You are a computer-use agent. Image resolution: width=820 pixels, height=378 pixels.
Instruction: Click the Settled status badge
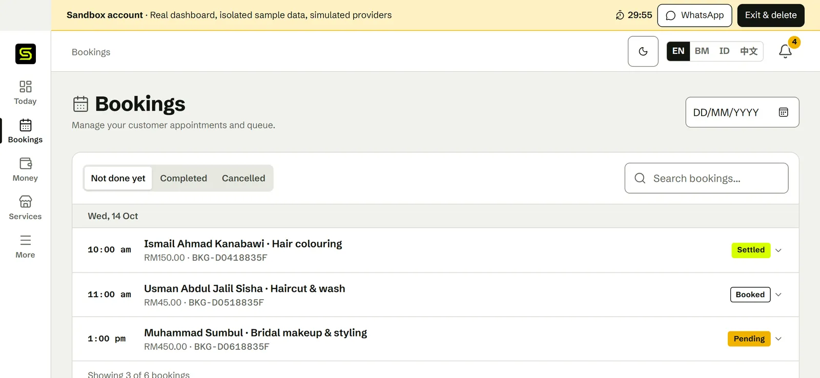[751, 250]
